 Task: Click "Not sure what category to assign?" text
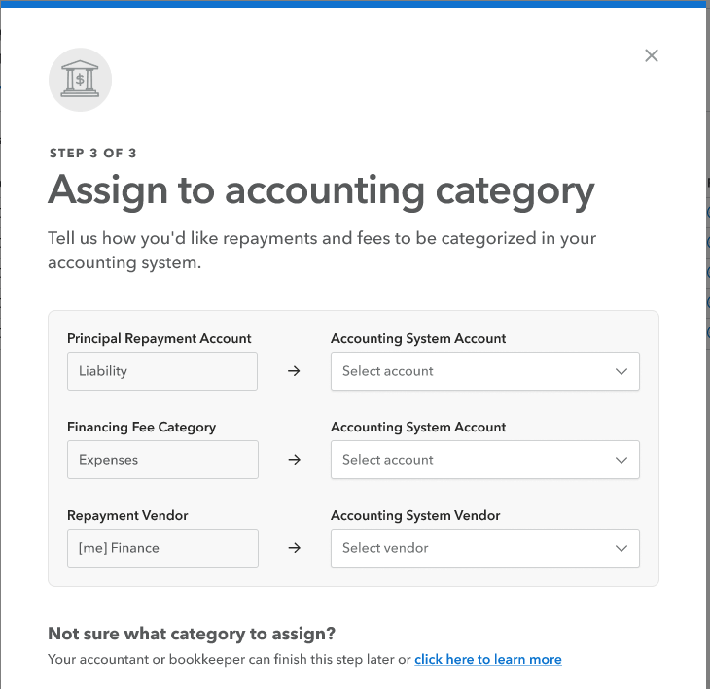click(x=192, y=634)
